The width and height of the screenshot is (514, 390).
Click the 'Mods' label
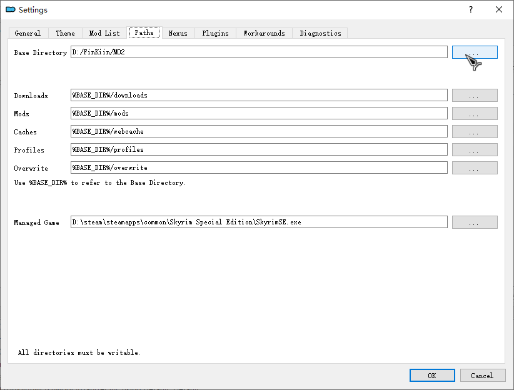point(21,114)
